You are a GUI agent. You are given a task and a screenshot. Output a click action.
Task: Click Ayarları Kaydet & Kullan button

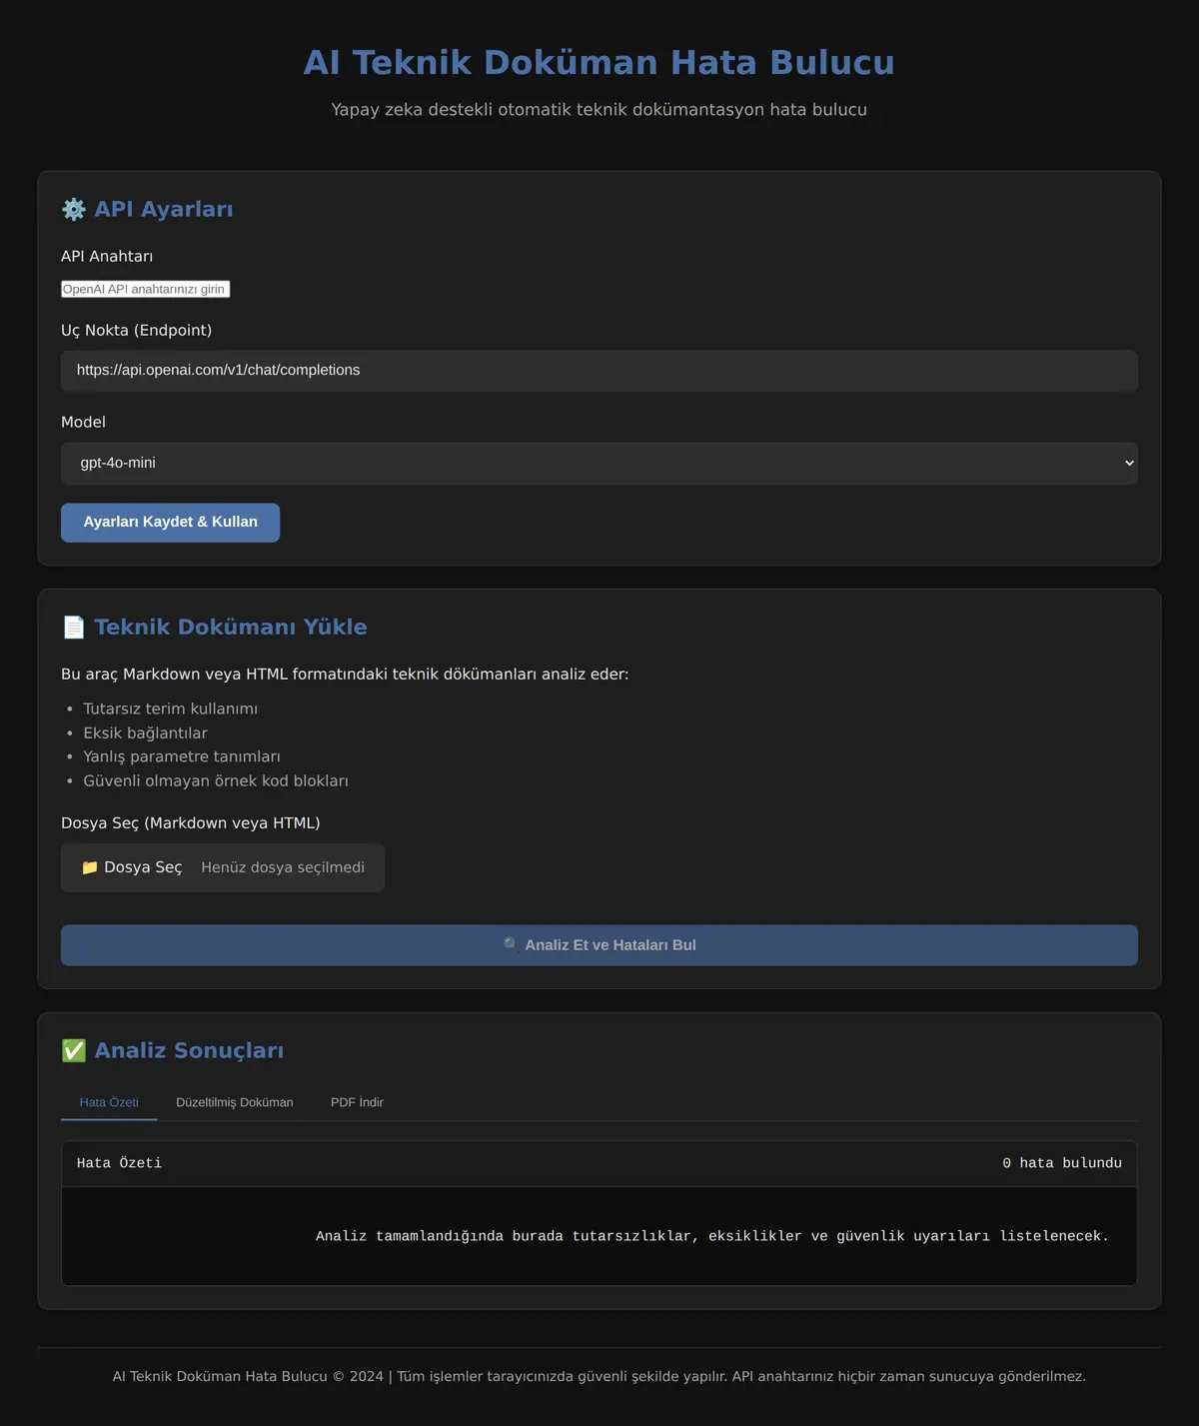171,522
